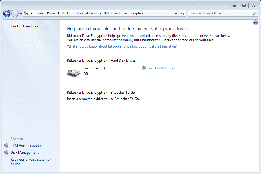Go to Control Panel Home
The image size is (261, 174).
[26, 26]
